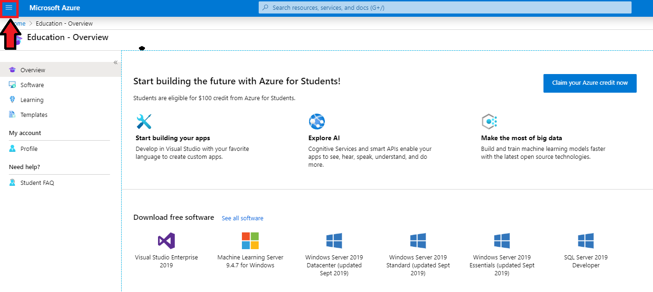Open the Azure portal hamburger menu
The width and height of the screenshot is (653, 292).
point(9,8)
